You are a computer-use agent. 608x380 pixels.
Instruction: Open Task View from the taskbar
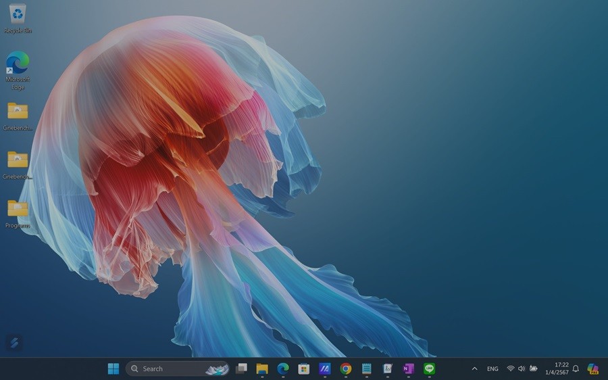[x=241, y=369]
